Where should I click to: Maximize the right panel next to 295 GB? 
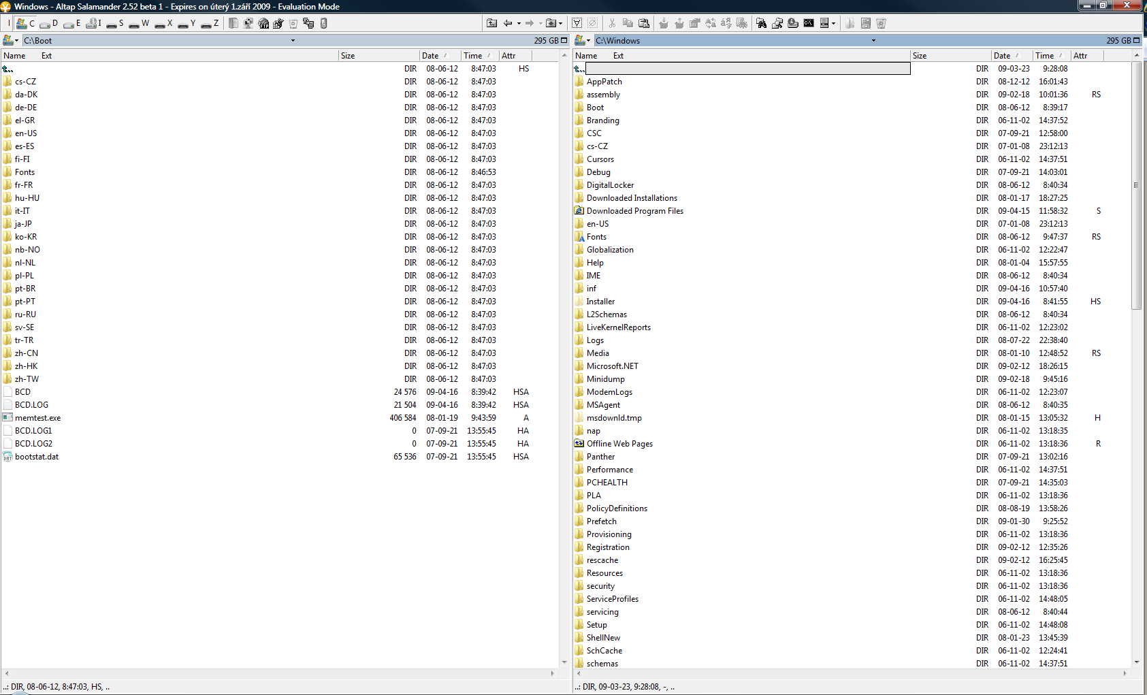pyautogui.click(x=1136, y=41)
